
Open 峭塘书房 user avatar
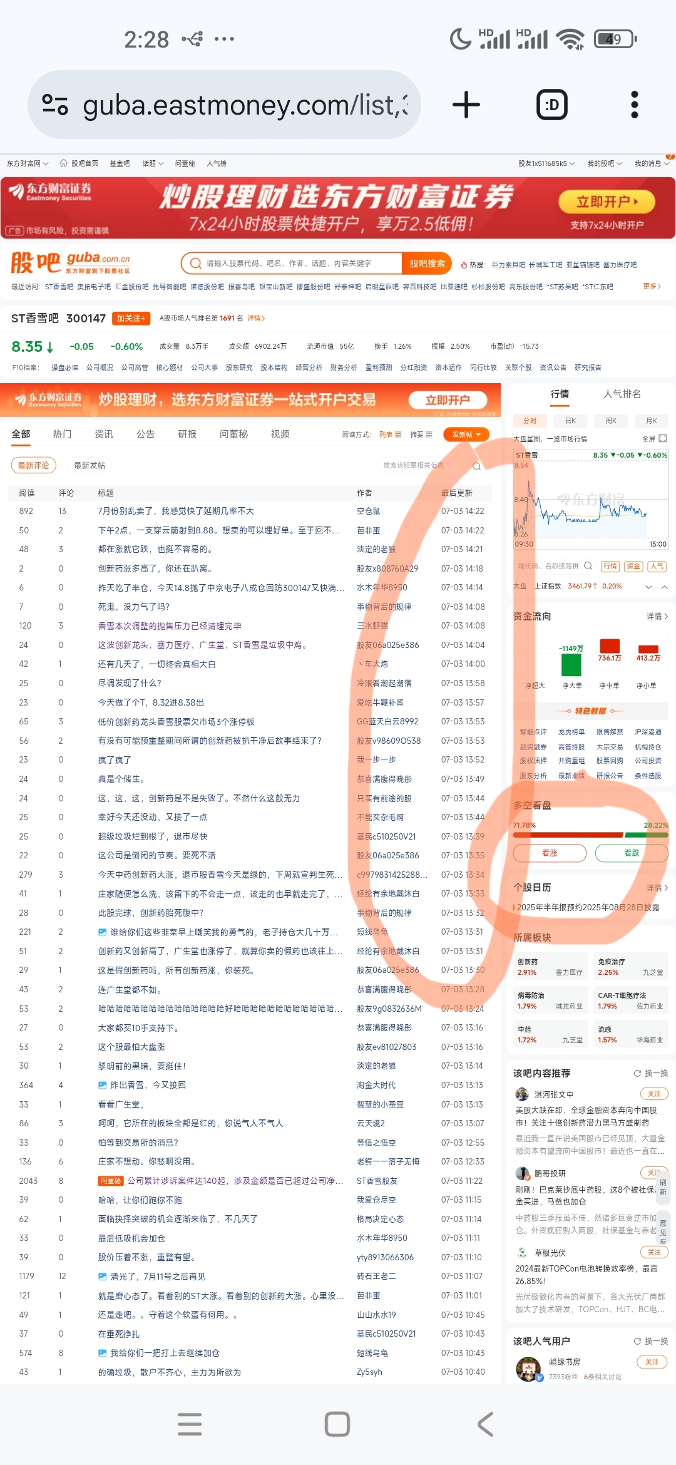[x=529, y=1369]
